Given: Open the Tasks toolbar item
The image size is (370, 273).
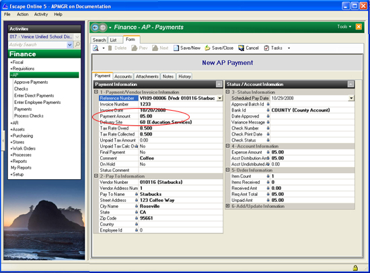Looking at the screenshot, I should click(273, 48).
